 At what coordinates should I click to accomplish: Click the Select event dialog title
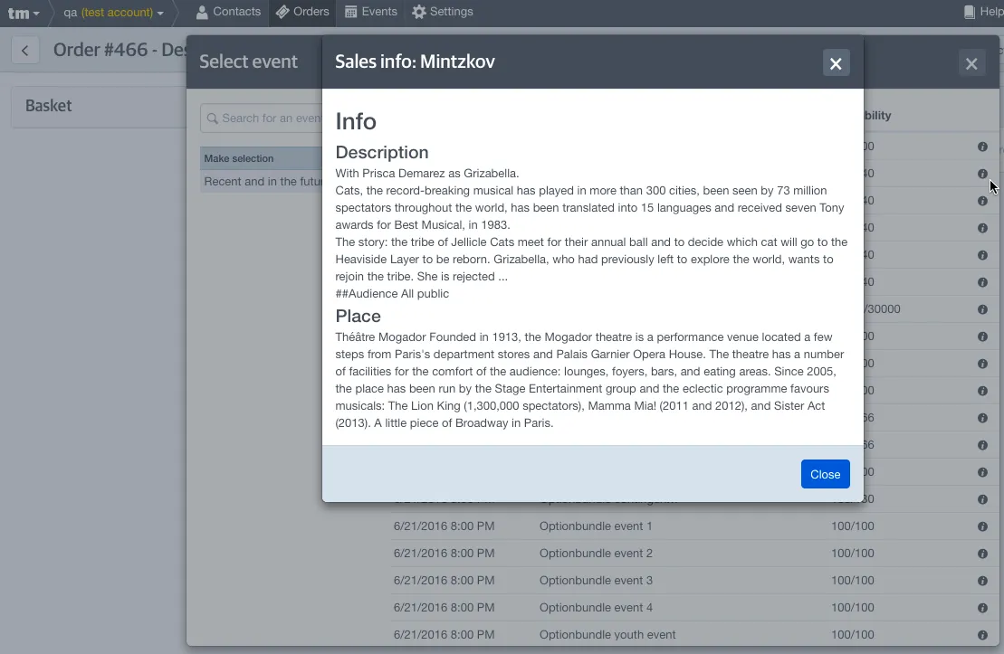248,62
